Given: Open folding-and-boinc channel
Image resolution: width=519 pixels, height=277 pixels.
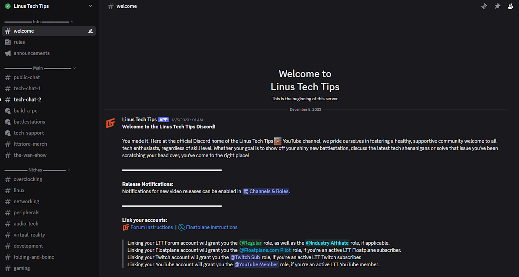Looking at the screenshot, I should 49,257.
